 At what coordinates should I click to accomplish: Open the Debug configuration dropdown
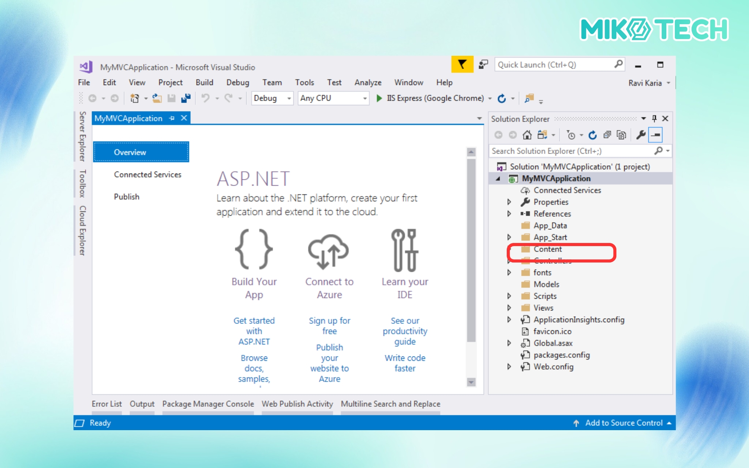click(x=289, y=98)
